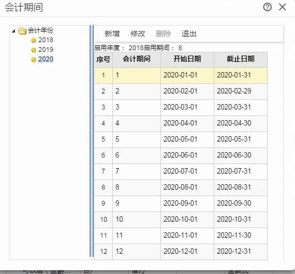Select end date cell 2020-01-31

[x=240, y=75]
